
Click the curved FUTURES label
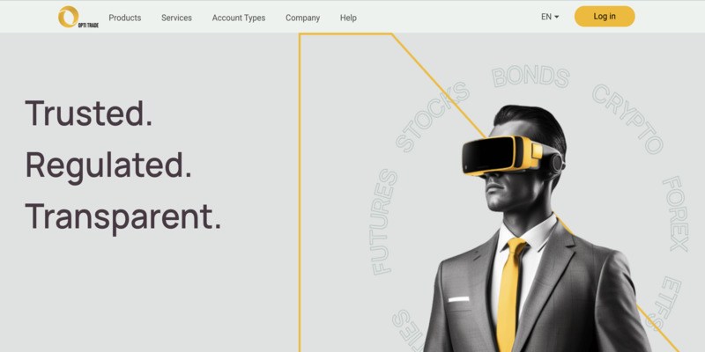[x=384, y=222]
